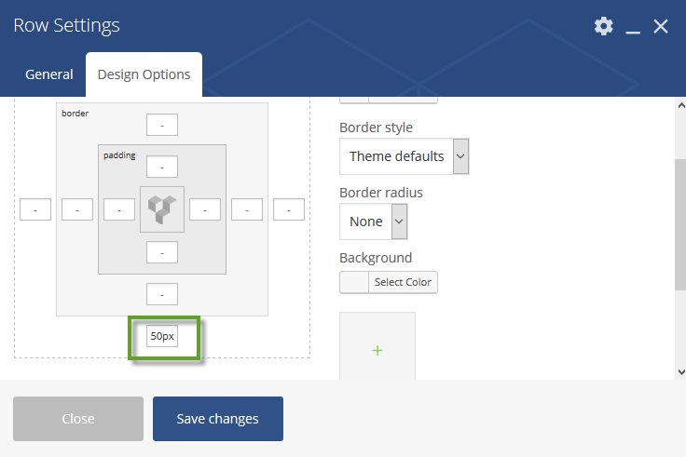686x457 pixels.
Task: Click the left margin input field
Action: (x=35, y=209)
